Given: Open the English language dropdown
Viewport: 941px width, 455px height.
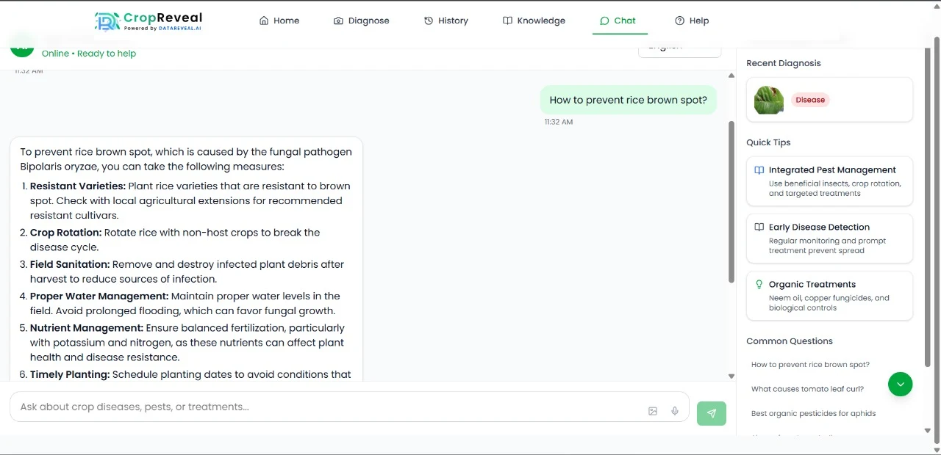Looking at the screenshot, I should [x=679, y=45].
